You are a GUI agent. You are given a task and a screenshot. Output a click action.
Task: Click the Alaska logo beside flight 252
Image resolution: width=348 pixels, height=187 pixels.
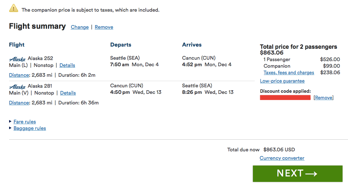click(17, 59)
